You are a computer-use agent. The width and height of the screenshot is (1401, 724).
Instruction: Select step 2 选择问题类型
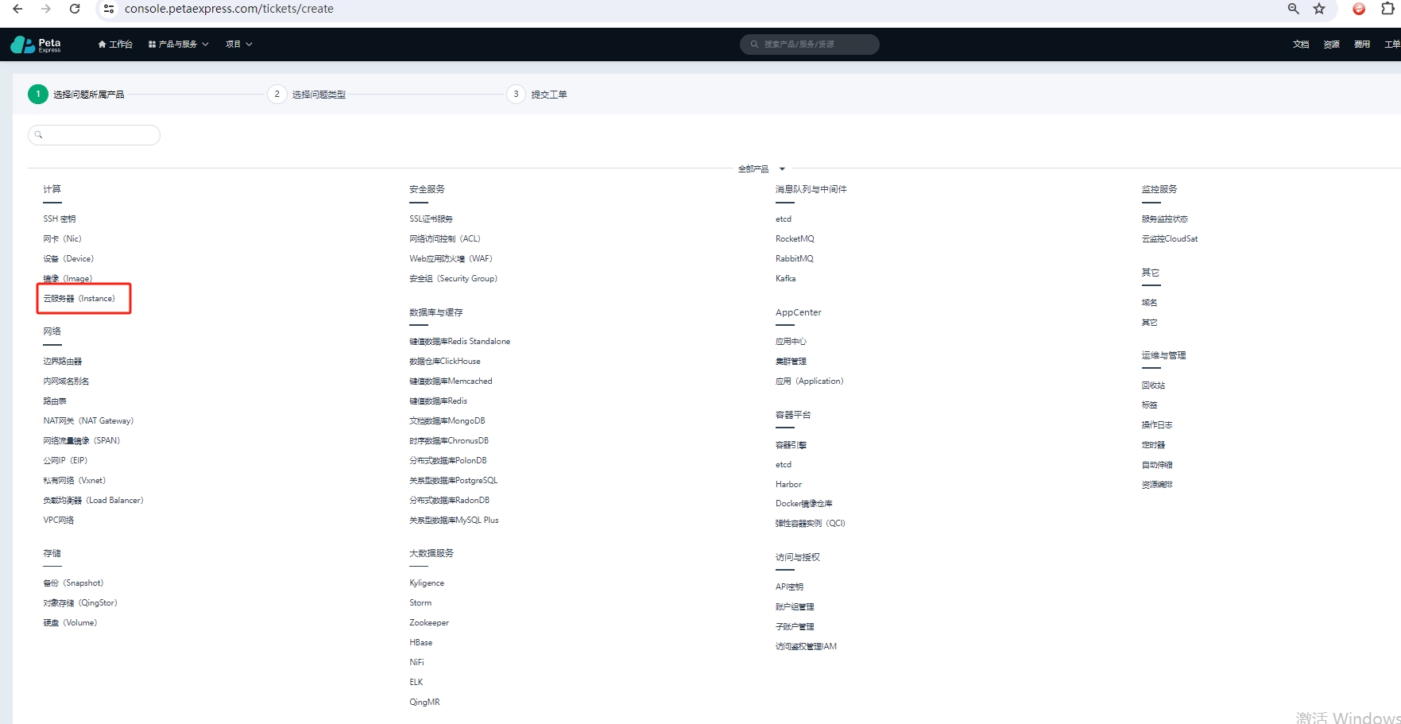pyautogui.click(x=307, y=95)
